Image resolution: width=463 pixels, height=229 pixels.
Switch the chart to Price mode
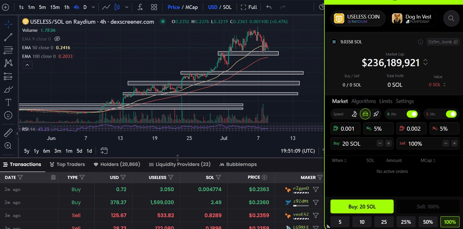tap(174, 7)
